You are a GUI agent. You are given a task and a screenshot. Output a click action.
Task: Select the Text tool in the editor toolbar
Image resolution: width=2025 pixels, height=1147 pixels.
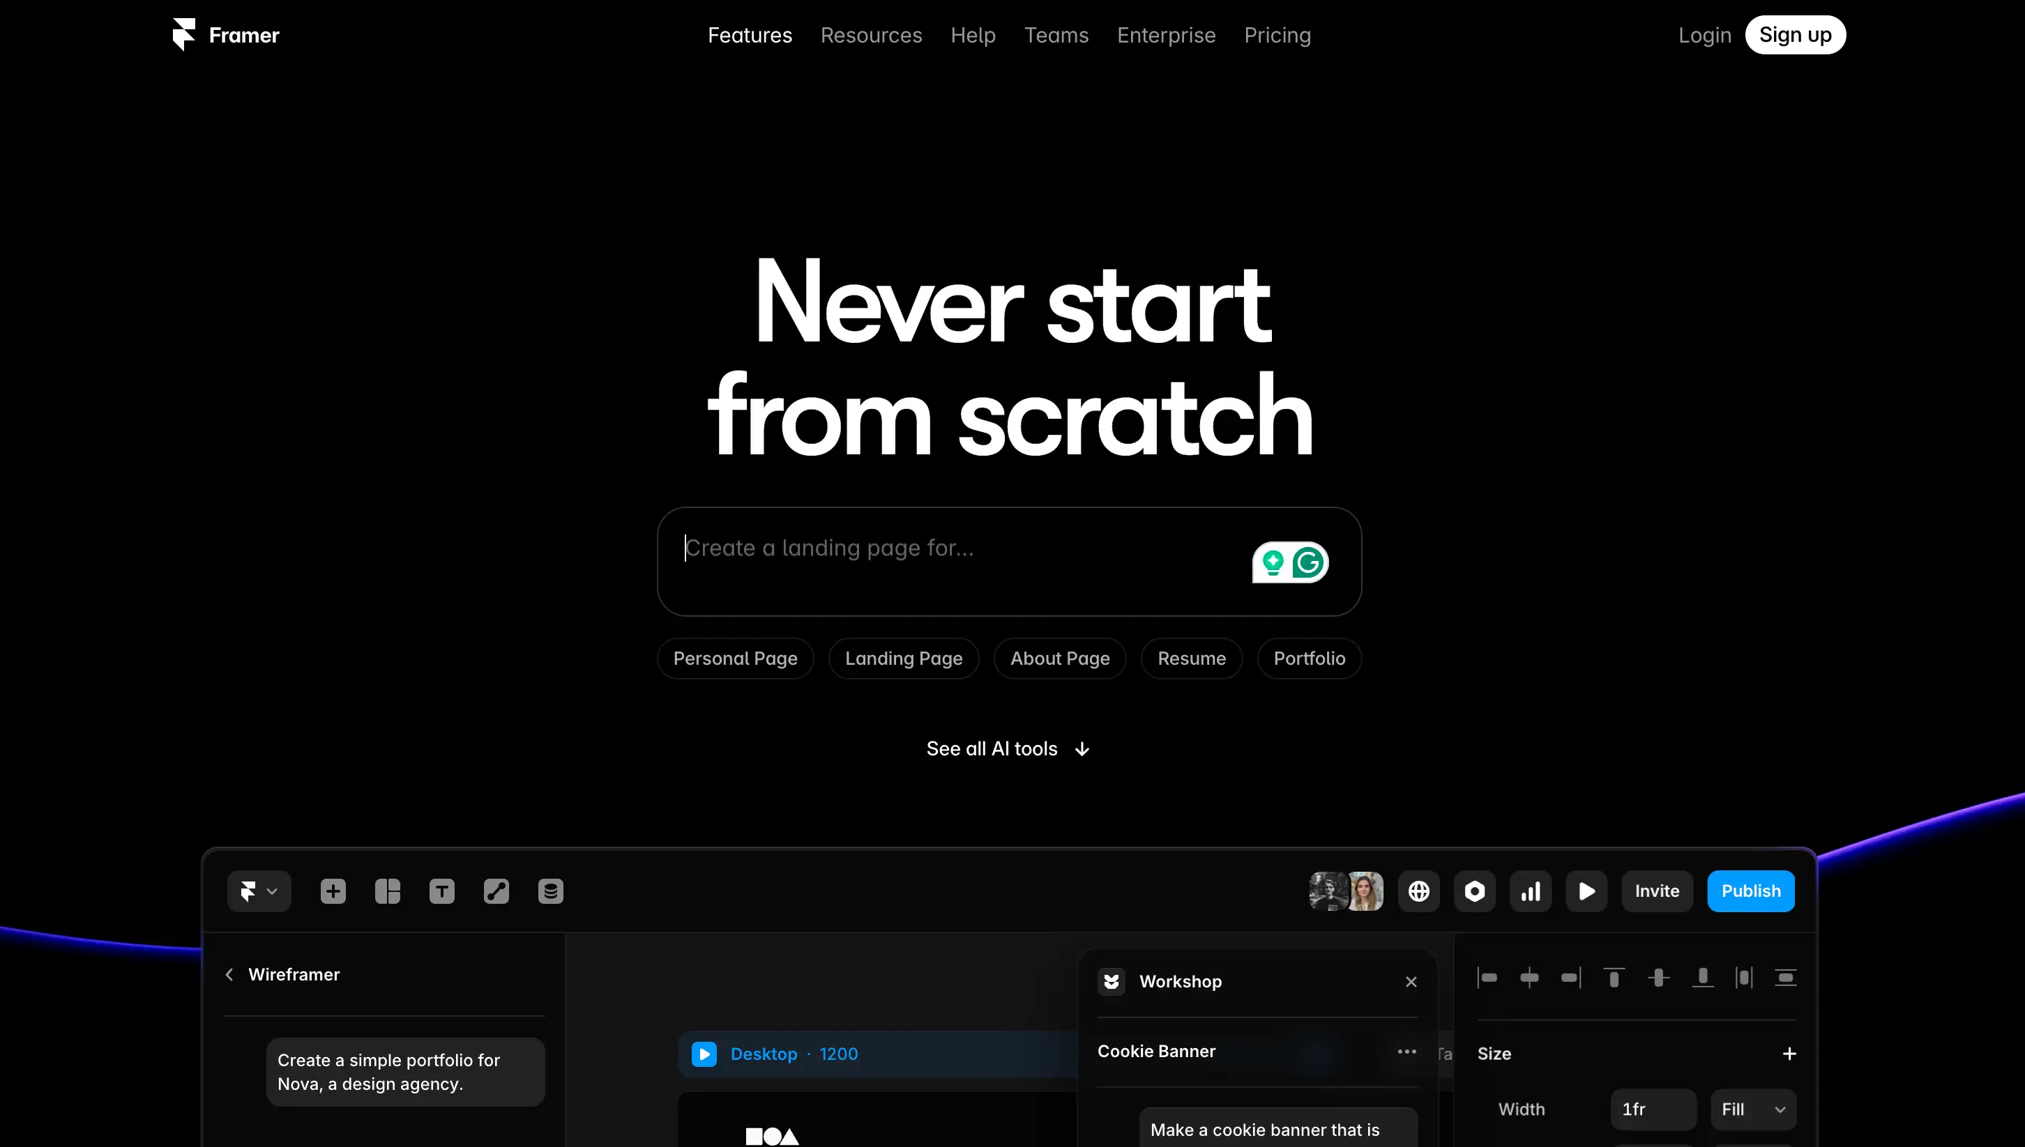(441, 891)
